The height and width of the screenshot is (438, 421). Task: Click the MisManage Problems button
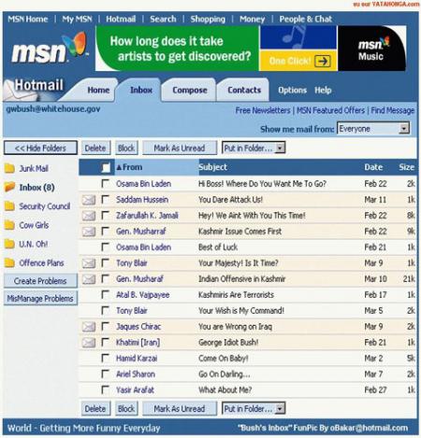pyautogui.click(x=40, y=299)
